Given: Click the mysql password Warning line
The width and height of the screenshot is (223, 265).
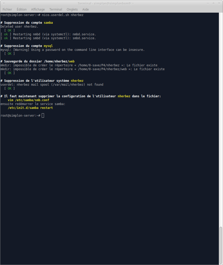Looking at the screenshot, I should point(73,50).
